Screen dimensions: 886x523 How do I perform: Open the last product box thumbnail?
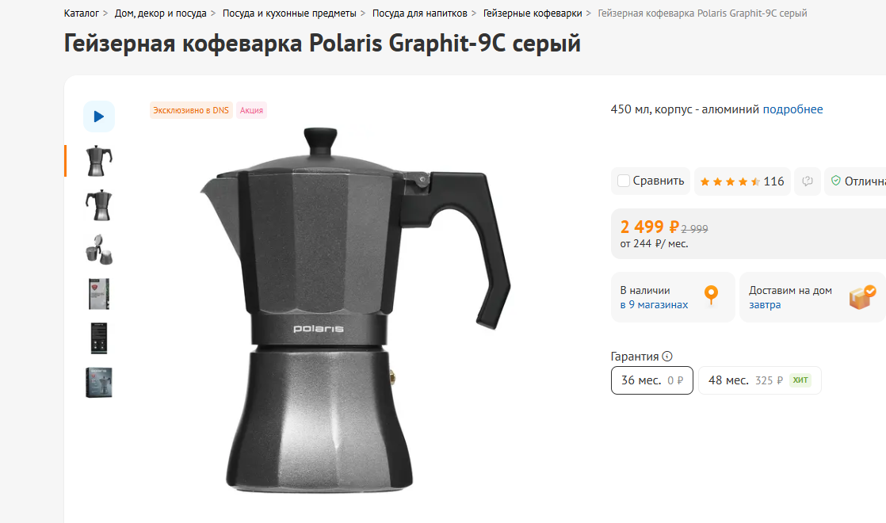pos(99,383)
